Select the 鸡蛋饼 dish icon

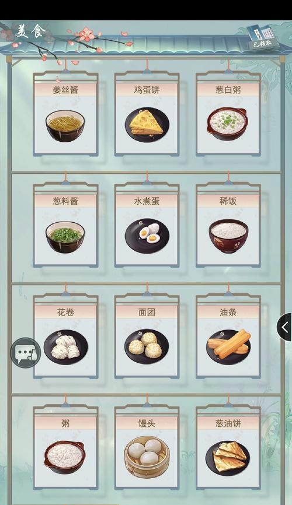(x=147, y=124)
